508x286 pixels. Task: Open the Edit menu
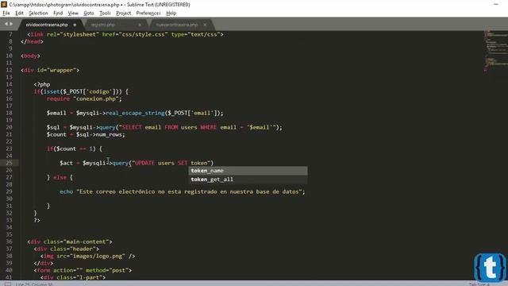pos(19,14)
